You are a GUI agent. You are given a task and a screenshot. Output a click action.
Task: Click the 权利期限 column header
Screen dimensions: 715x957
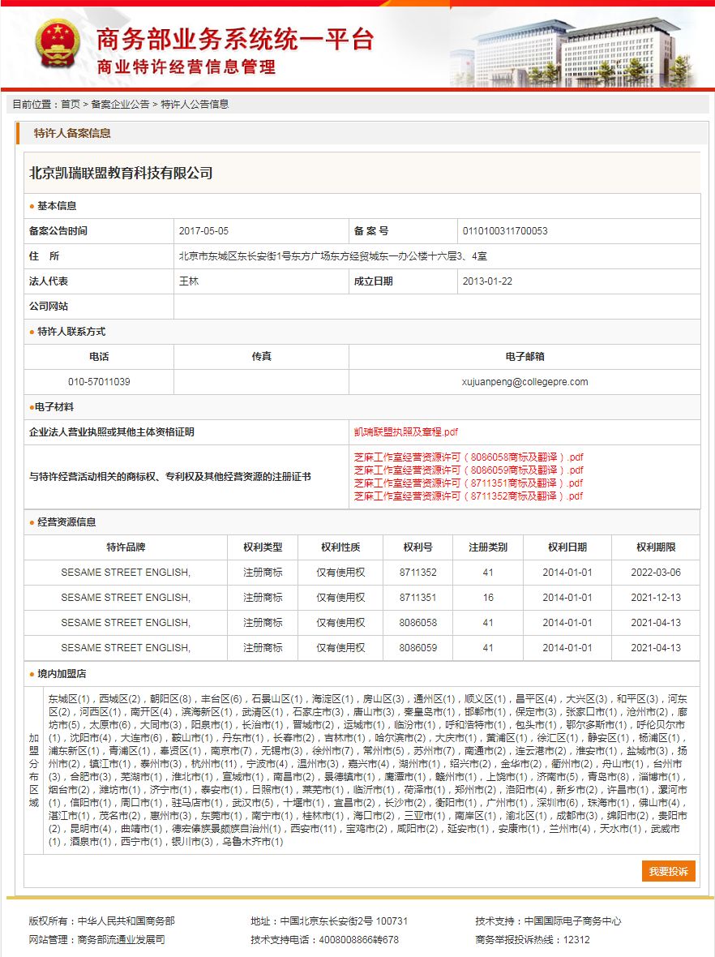[x=656, y=547]
